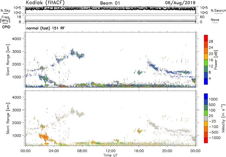Click the 'N.Sky' legend label
Viewport: 226px width, 157px height.
click(x=5, y=10)
